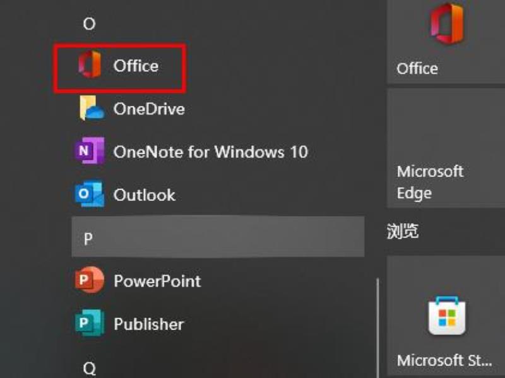The image size is (505, 378).
Task: Launch the Publisher teal icon
Action: pyautogui.click(x=90, y=323)
